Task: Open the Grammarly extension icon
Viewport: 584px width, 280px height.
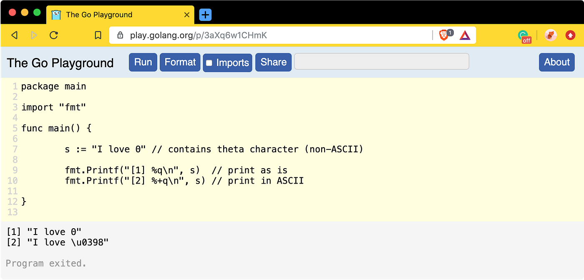Action: 524,36
